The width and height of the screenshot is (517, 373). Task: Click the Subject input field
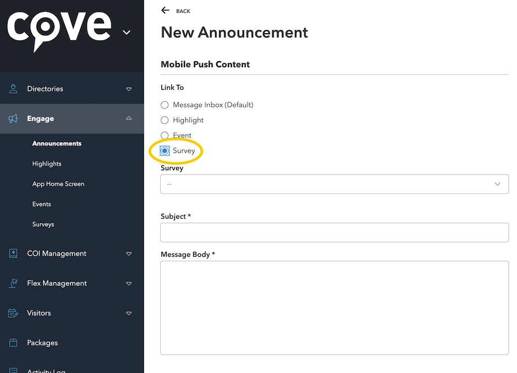(334, 233)
